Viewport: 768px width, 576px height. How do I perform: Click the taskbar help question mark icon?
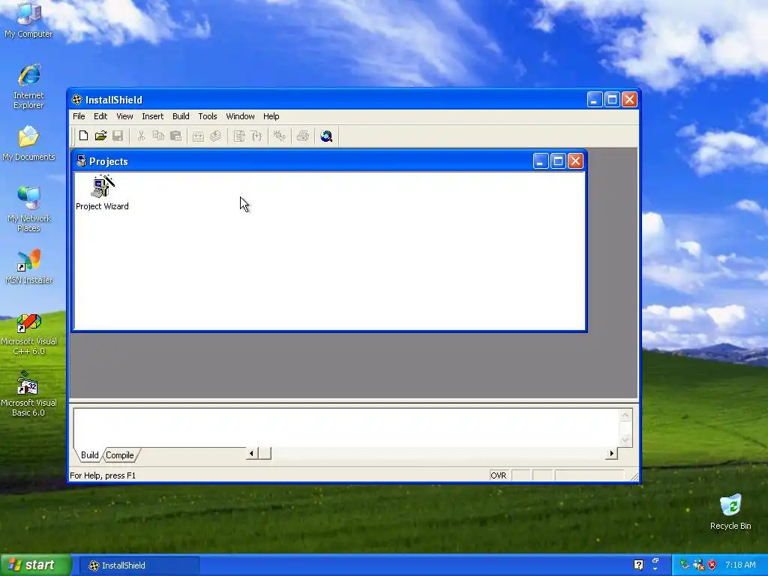pos(639,565)
